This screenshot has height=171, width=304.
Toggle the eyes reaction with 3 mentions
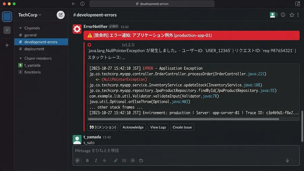[x=103, y=127]
